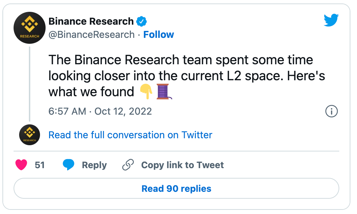Click the pointing-down hand emoji
This screenshot has width=357, height=214.
146,92
